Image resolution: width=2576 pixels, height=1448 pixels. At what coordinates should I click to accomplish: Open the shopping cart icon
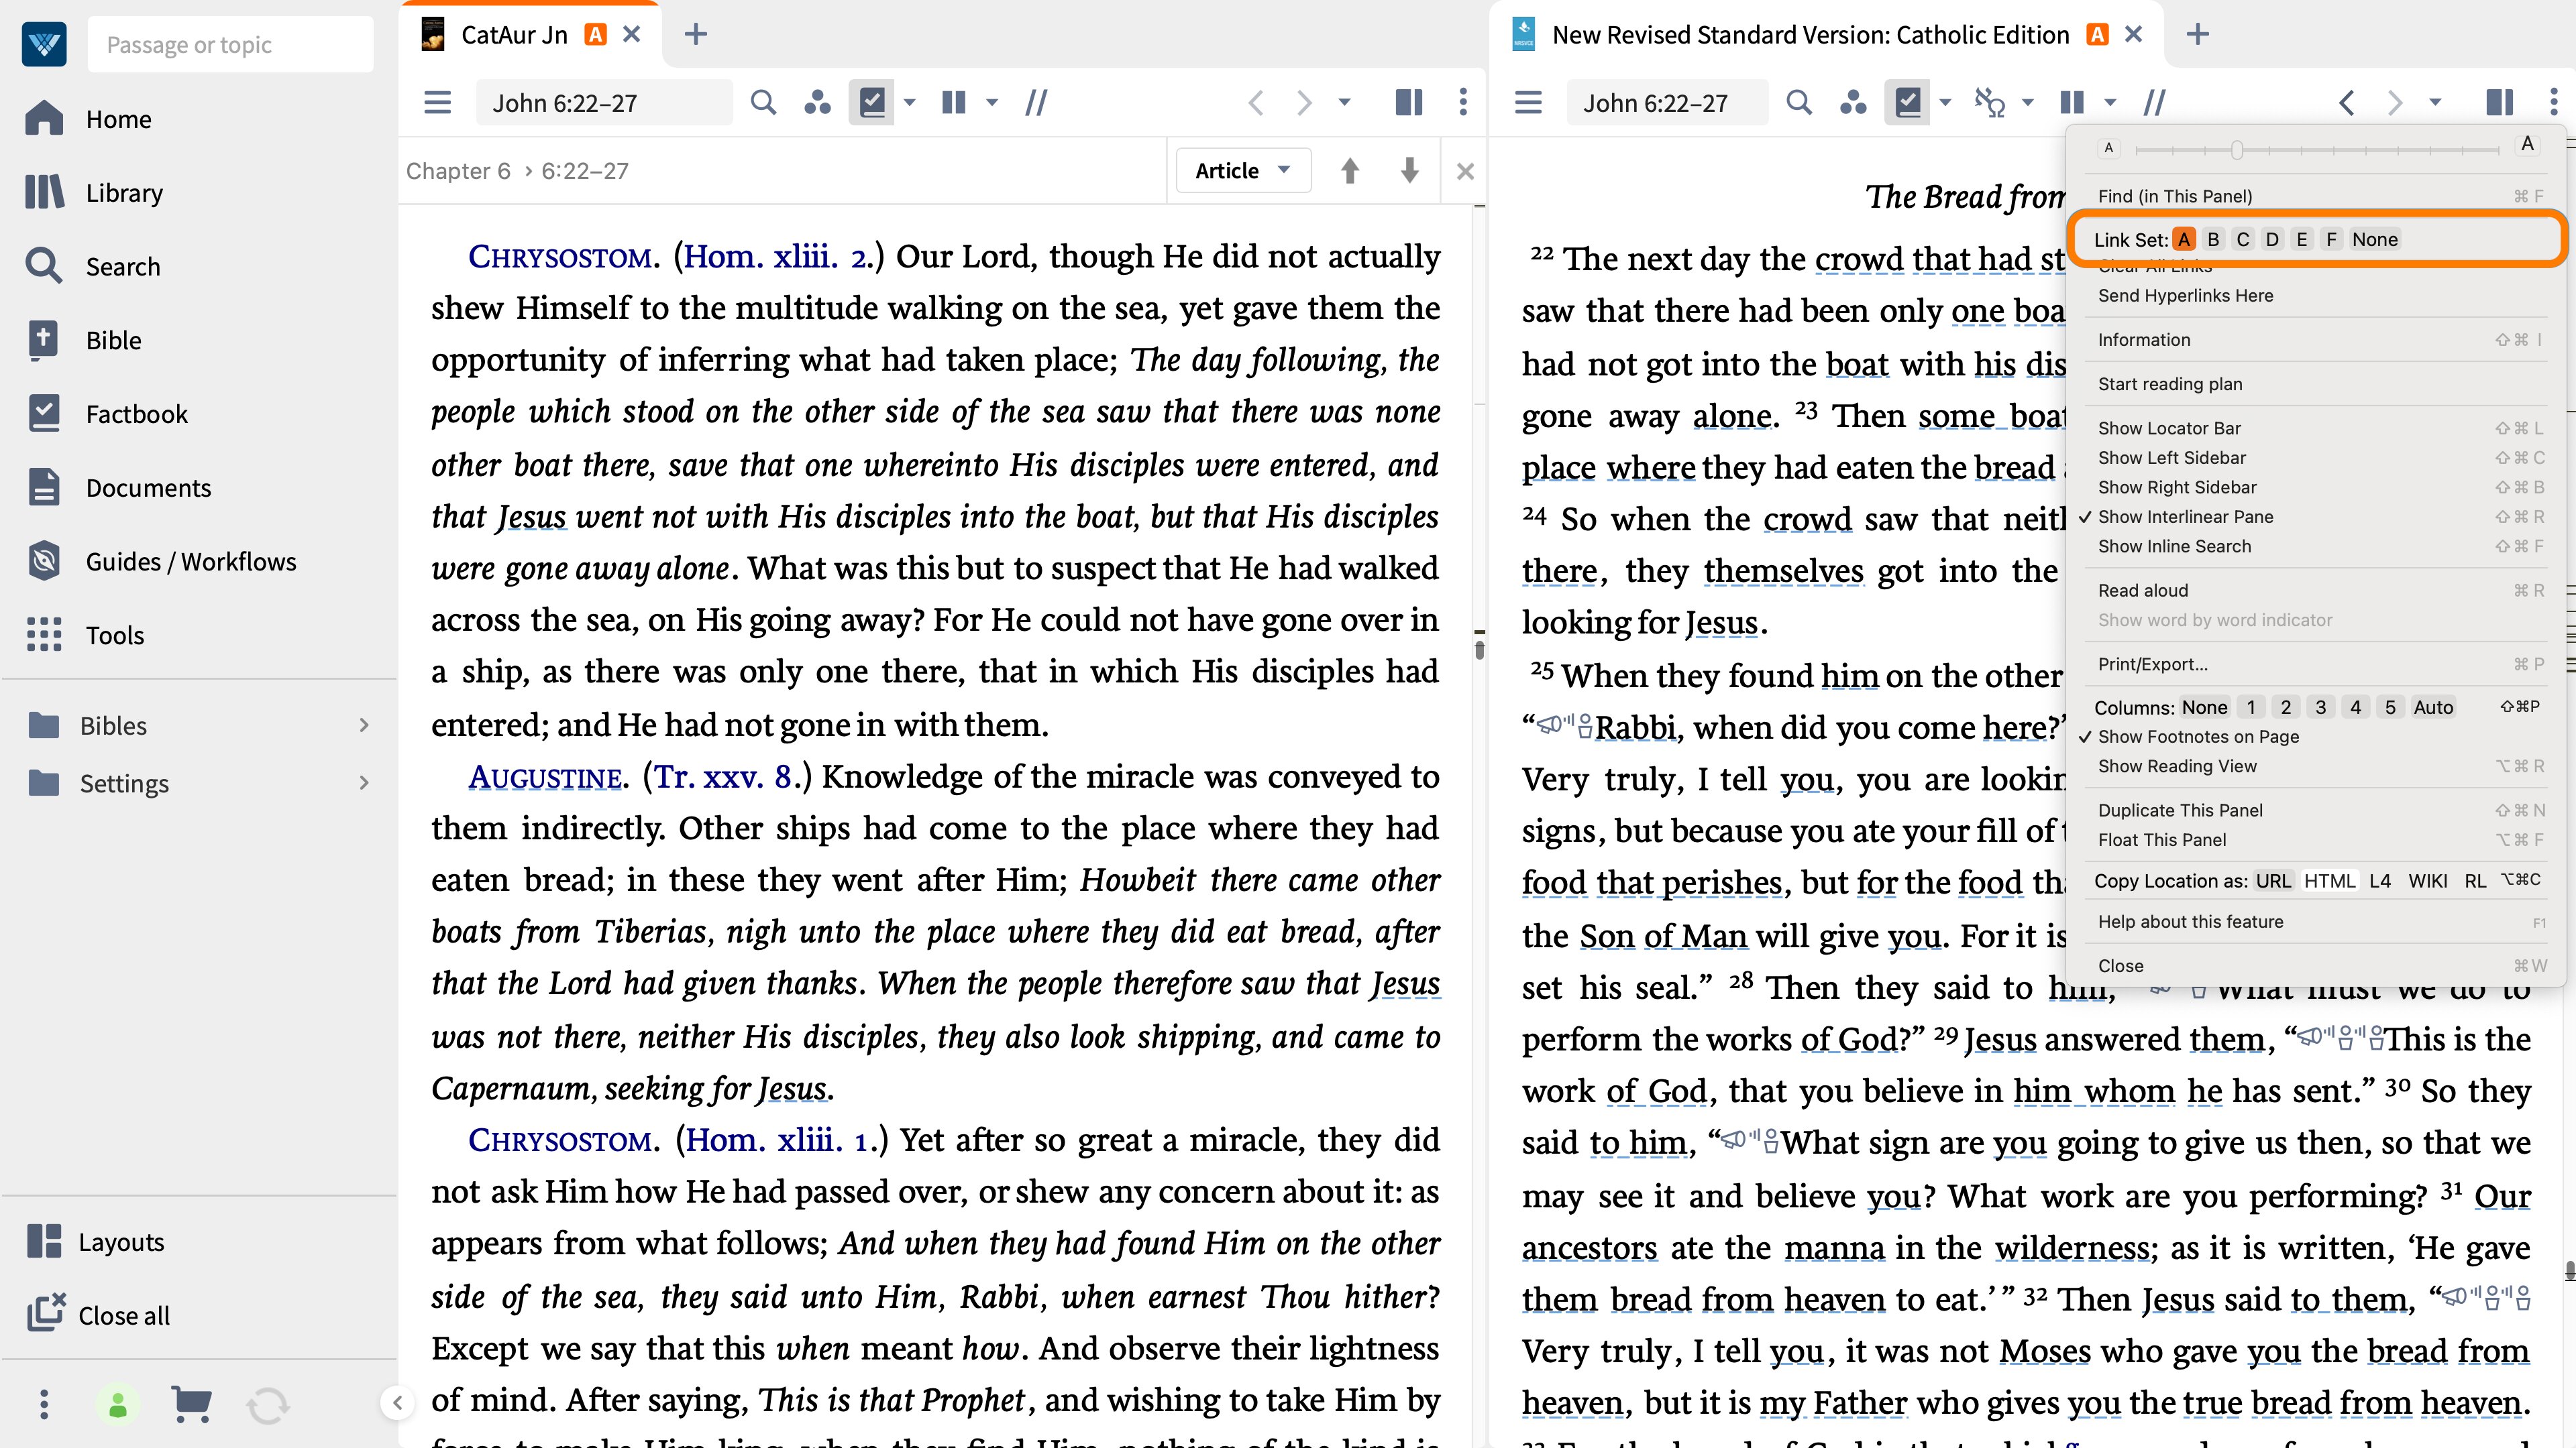tap(191, 1404)
